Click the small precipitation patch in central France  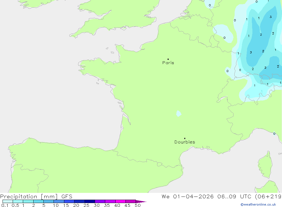[x=179, y=114]
